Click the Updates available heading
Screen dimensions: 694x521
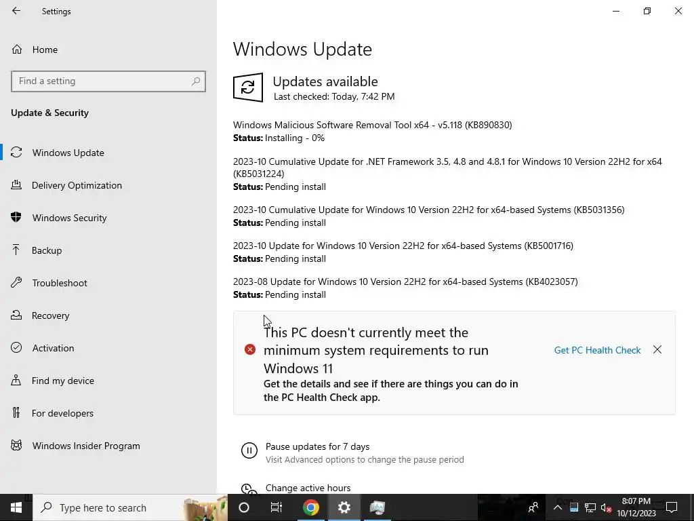tap(325, 81)
